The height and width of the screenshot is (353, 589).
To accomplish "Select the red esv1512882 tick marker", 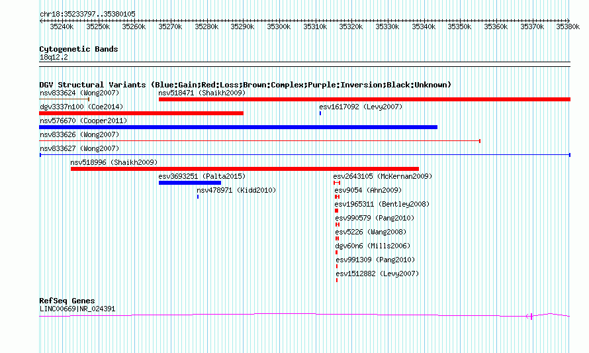I will (337, 280).
